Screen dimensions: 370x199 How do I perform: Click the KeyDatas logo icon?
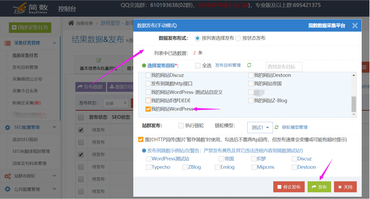(x=20, y=8)
